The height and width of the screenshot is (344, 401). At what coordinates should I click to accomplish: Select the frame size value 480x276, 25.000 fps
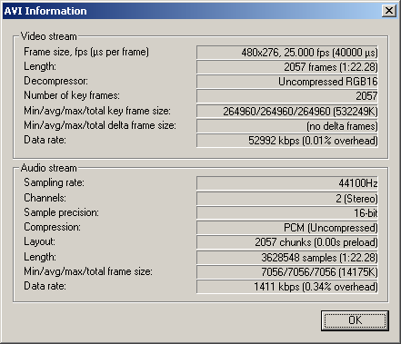click(287, 53)
